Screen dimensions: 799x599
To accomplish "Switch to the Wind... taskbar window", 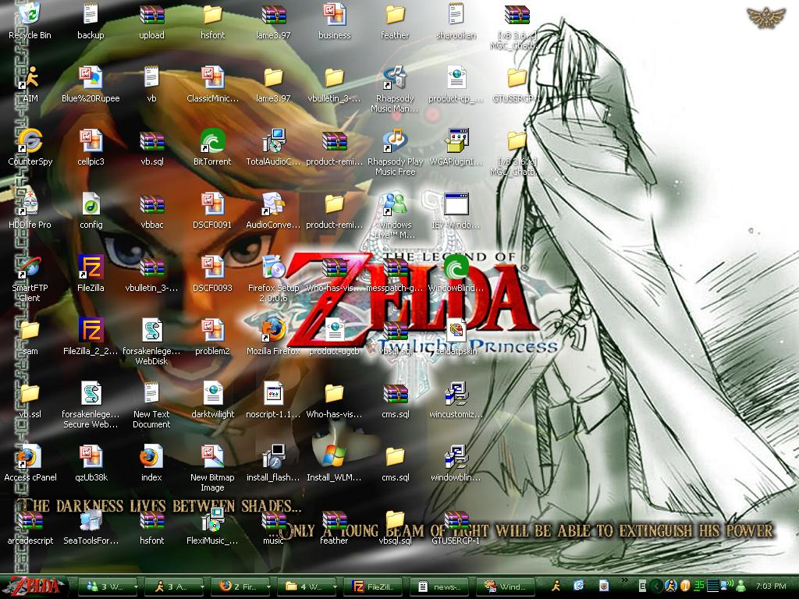I will [x=507, y=587].
